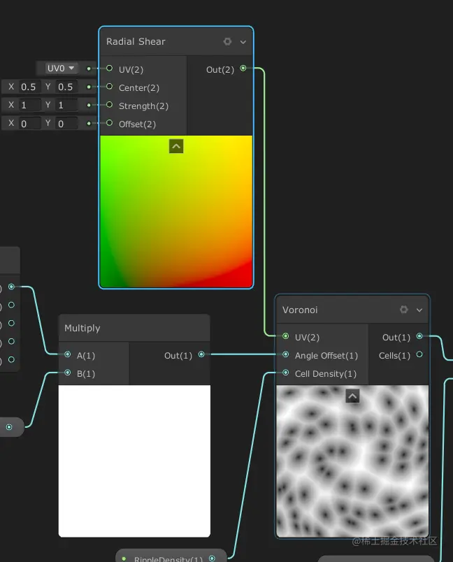Select Multiply Out(1) output port
The height and width of the screenshot is (562, 453).
pyautogui.click(x=201, y=354)
